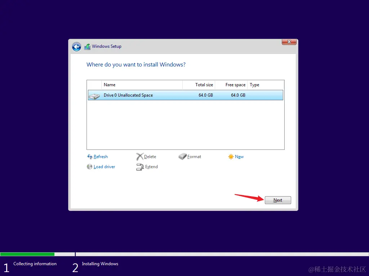Screen dimensions: 369x276
Task: Click the Extend partition icon
Action: (140, 167)
